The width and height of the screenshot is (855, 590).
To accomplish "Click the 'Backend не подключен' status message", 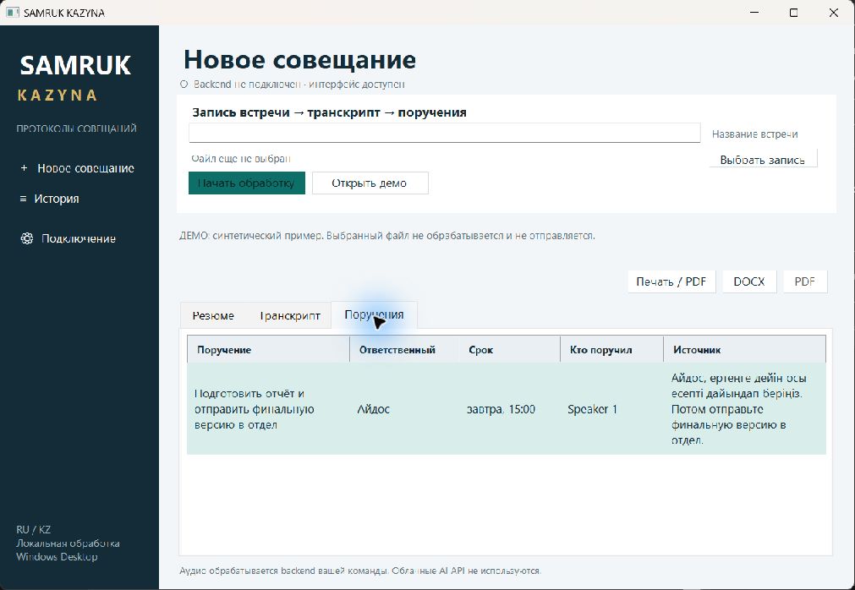I will 299,85.
